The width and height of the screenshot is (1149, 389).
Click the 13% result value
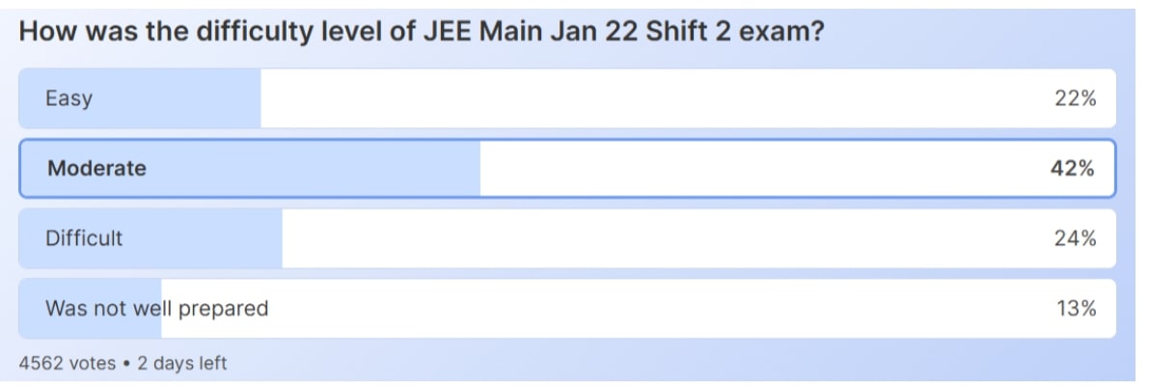[1076, 309]
